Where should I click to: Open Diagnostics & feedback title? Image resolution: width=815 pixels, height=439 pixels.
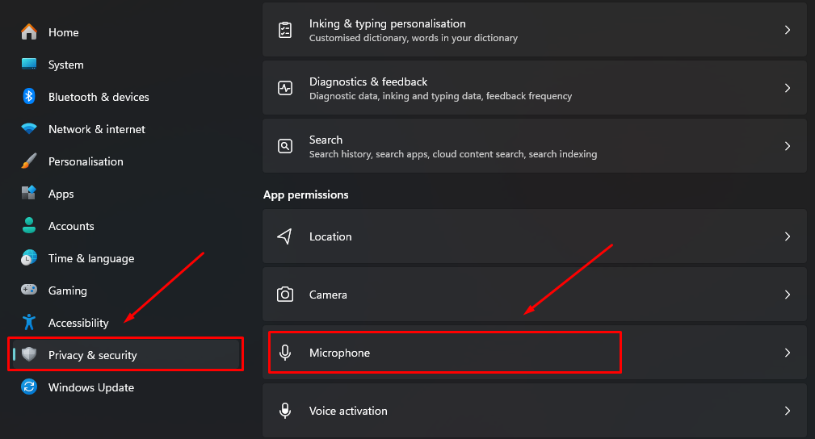(368, 82)
